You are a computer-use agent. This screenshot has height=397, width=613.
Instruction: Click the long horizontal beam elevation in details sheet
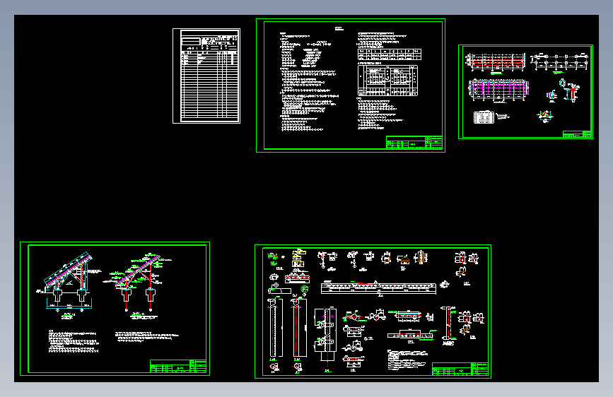point(378,288)
